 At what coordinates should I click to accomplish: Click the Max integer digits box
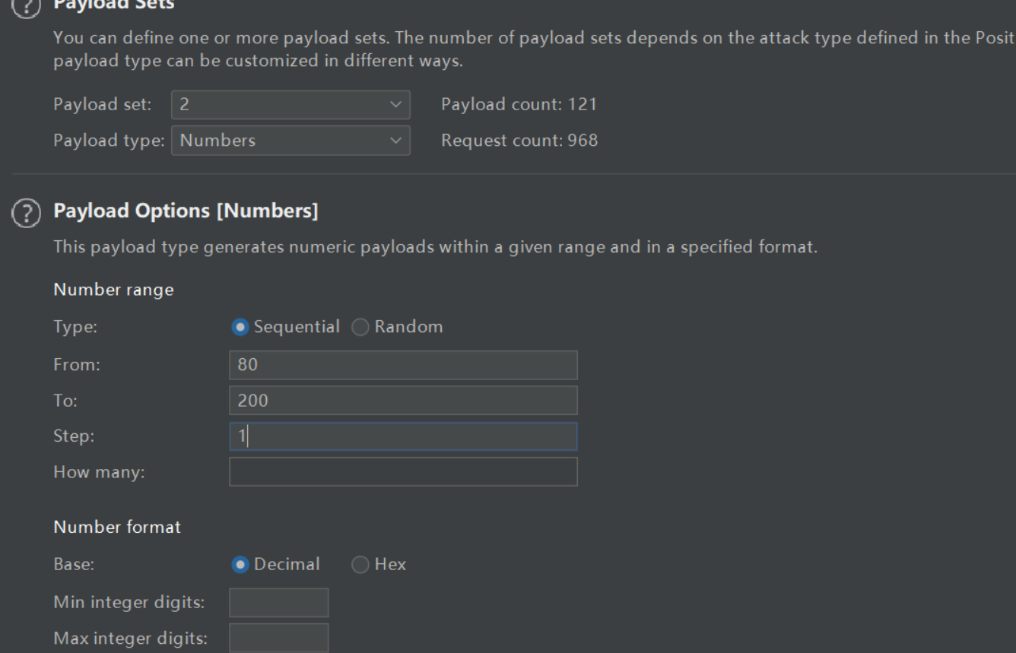[279, 638]
